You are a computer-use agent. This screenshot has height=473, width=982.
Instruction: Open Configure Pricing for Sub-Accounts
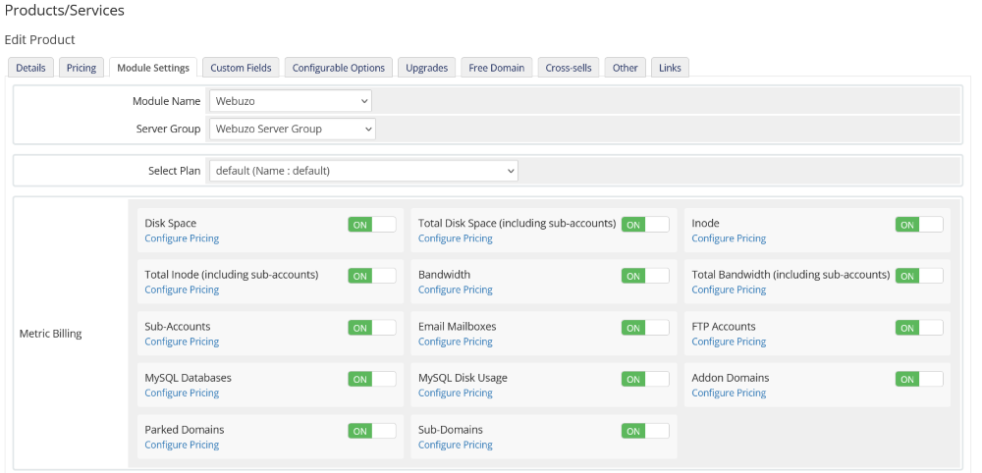pos(182,342)
